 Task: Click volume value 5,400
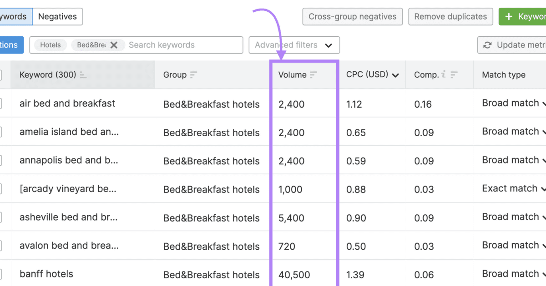coord(292,218)
